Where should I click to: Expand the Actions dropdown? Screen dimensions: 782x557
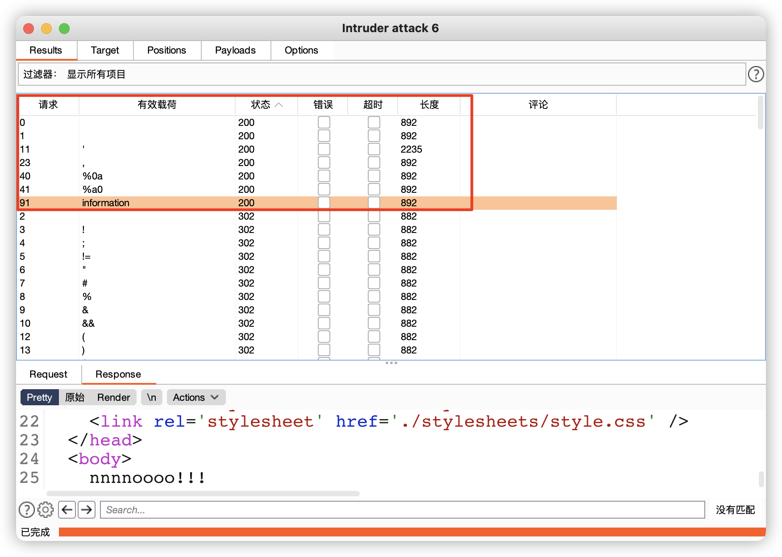coord(196,397)
